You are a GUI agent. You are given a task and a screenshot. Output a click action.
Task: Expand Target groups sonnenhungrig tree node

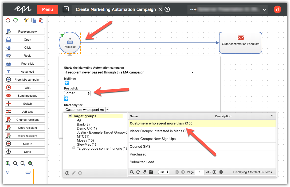pos(74,148)
